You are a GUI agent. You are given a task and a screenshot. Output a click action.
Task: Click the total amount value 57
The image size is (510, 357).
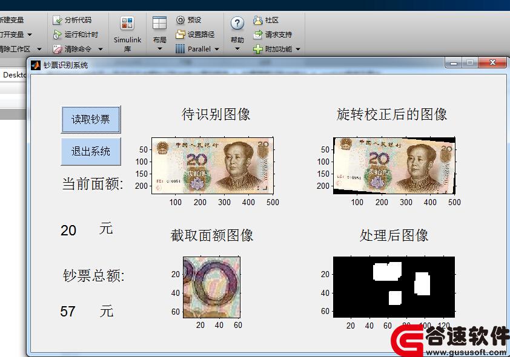68,311
